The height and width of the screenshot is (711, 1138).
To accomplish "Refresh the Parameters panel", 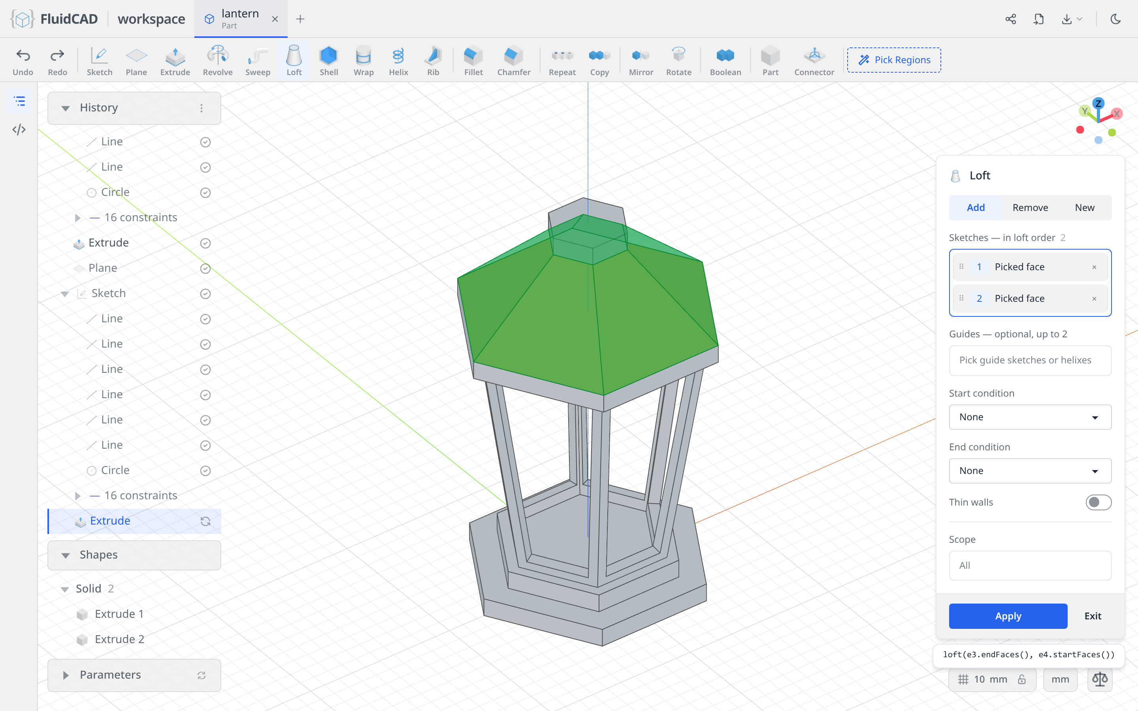I will 202,675.
